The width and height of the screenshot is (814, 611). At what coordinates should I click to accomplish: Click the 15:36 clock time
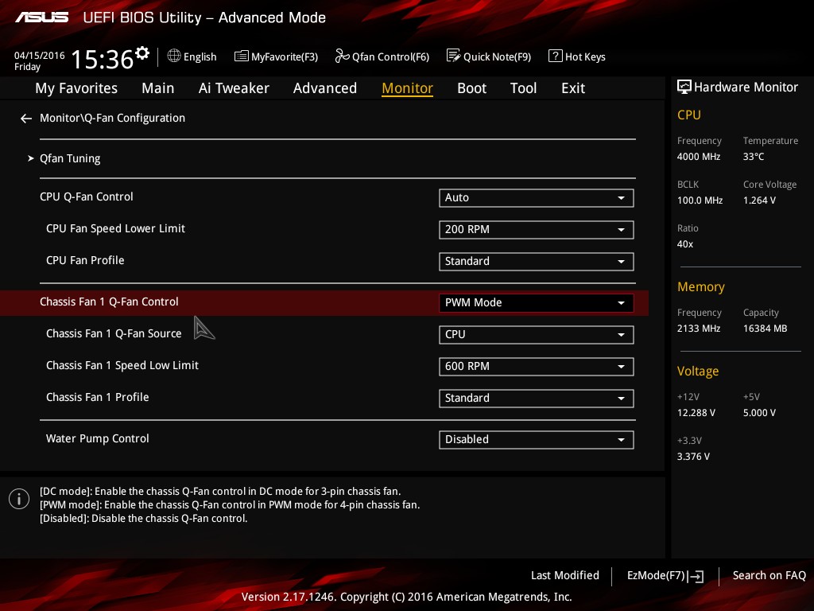click(x=103, y=59)
